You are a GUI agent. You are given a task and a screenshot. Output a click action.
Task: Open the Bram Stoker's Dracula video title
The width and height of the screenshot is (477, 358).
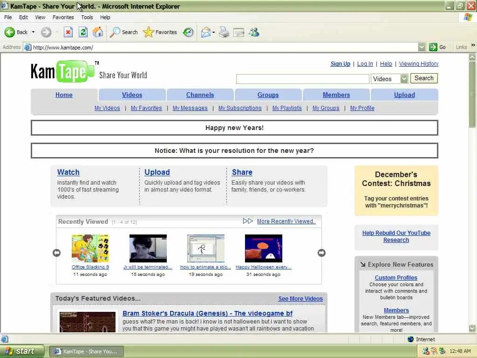(207, 313)
